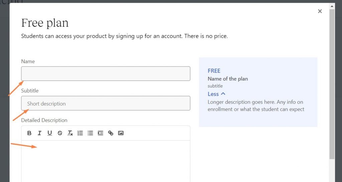
Task: Apply strikethrough formatting
Action: [x=60, y=133]
